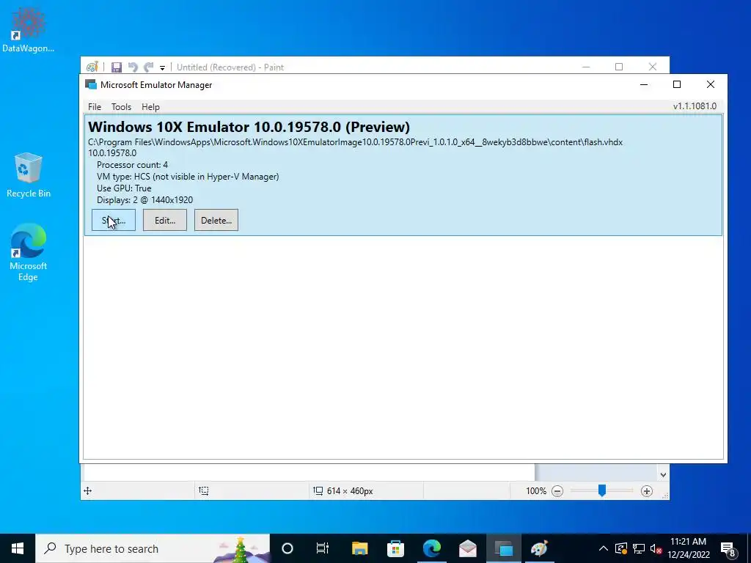The height and width of the screenshot is (563, 751).
Task: Click the muted volume icon in system tray
Action: pos(656,548)
